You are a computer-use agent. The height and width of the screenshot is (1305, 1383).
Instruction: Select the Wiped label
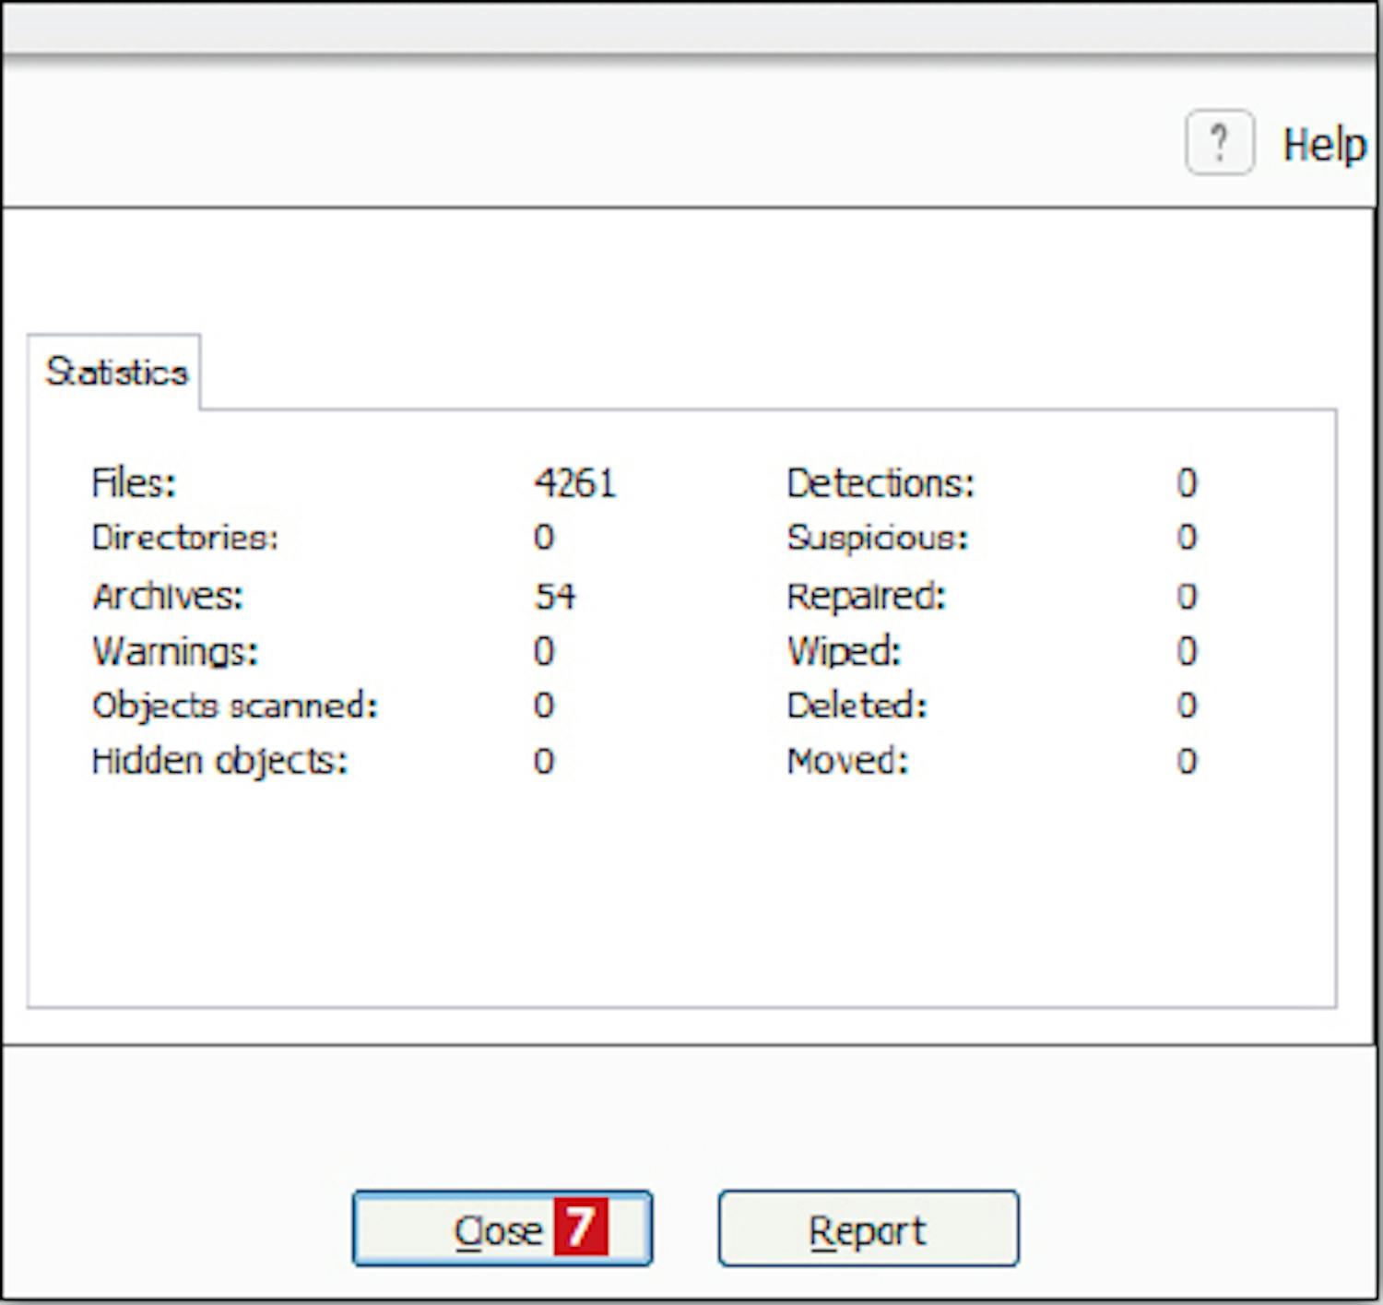844,651
